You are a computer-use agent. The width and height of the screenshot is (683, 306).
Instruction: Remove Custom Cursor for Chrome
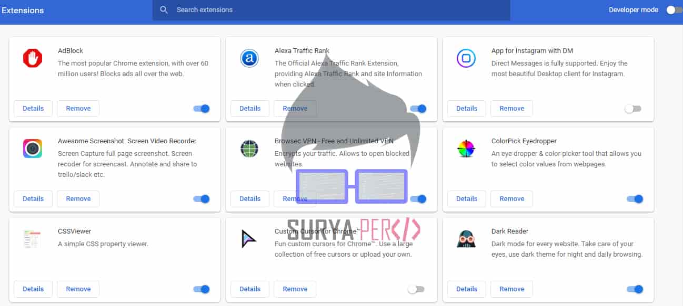point(295,289)
